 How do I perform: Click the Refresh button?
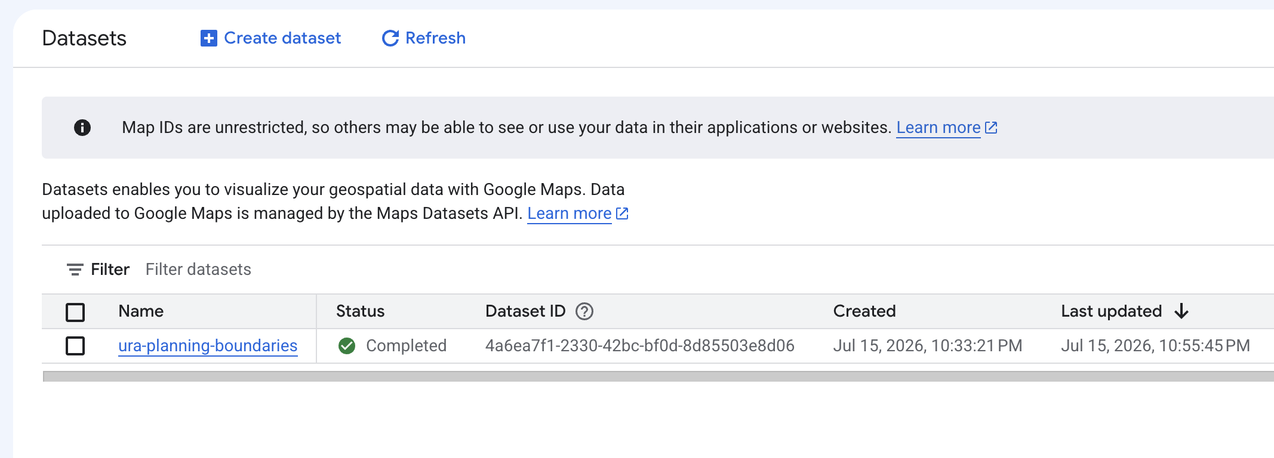tap(424, 38)
